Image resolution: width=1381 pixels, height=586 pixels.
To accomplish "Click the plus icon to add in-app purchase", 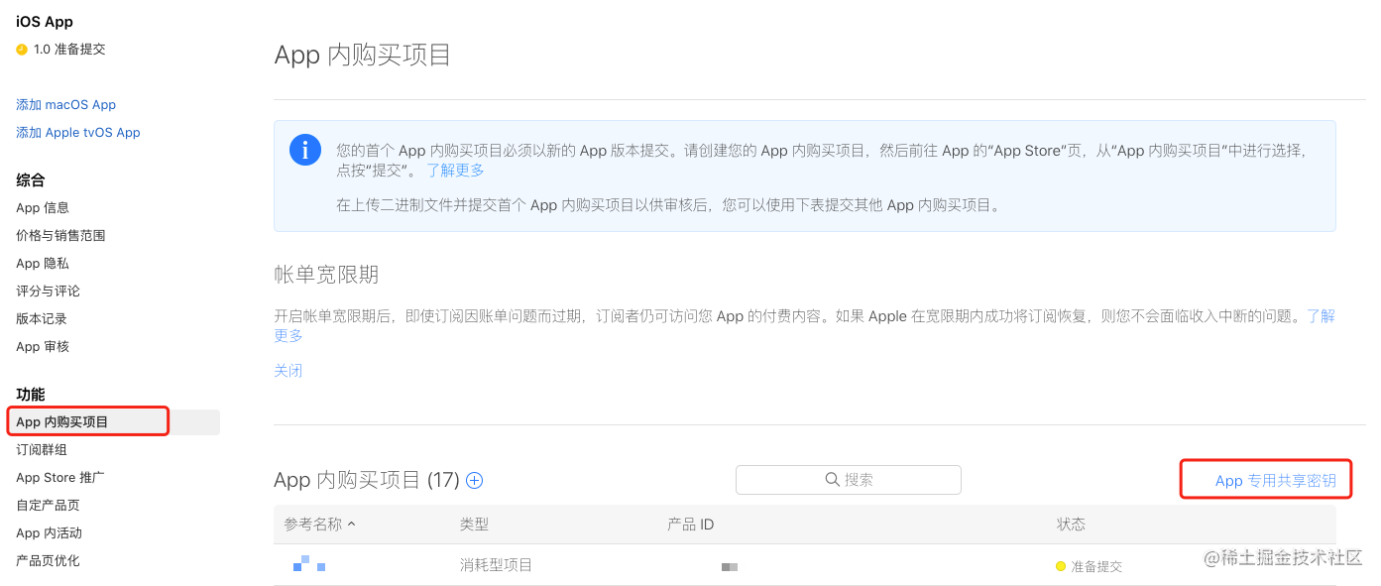I will tap(474, 480).
